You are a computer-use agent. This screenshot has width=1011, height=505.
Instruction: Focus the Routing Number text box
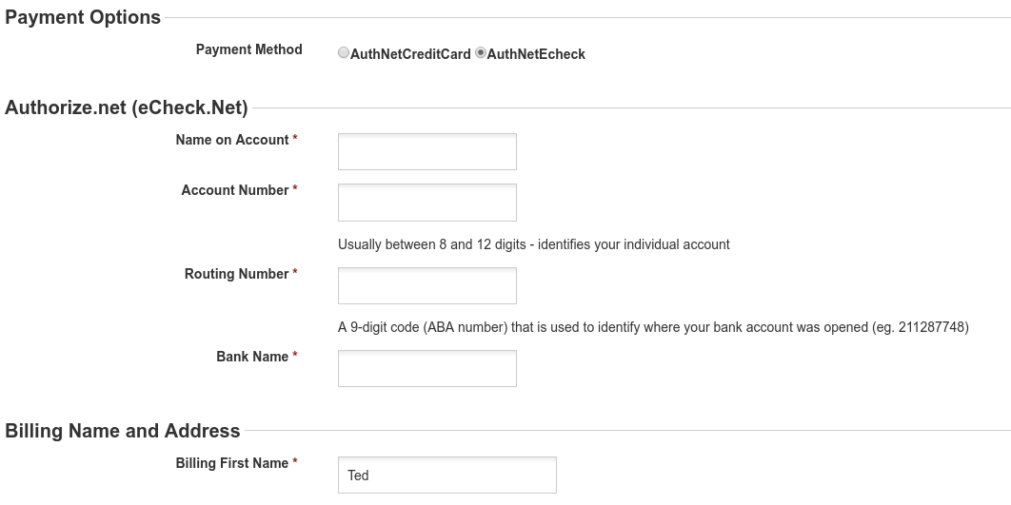point(426,285)
